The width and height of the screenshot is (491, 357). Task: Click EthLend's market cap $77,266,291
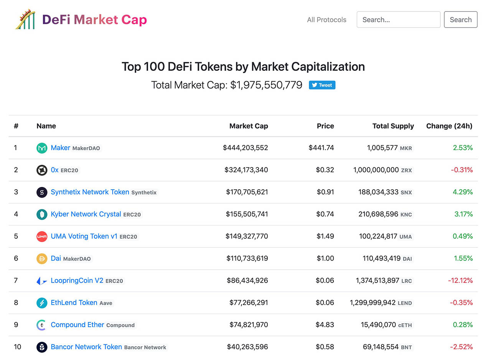[x=249, y=303]
